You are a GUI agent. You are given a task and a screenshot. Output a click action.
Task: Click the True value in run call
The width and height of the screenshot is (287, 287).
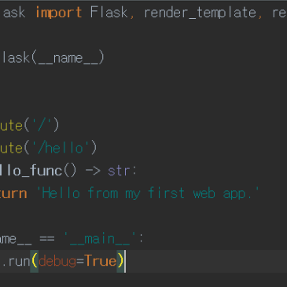[x=101, y=261]
